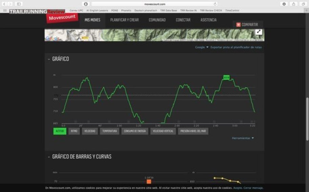Toggle the Velocidad graph series
This screenshot has height=192, width=309.
[x=90, y=131]
